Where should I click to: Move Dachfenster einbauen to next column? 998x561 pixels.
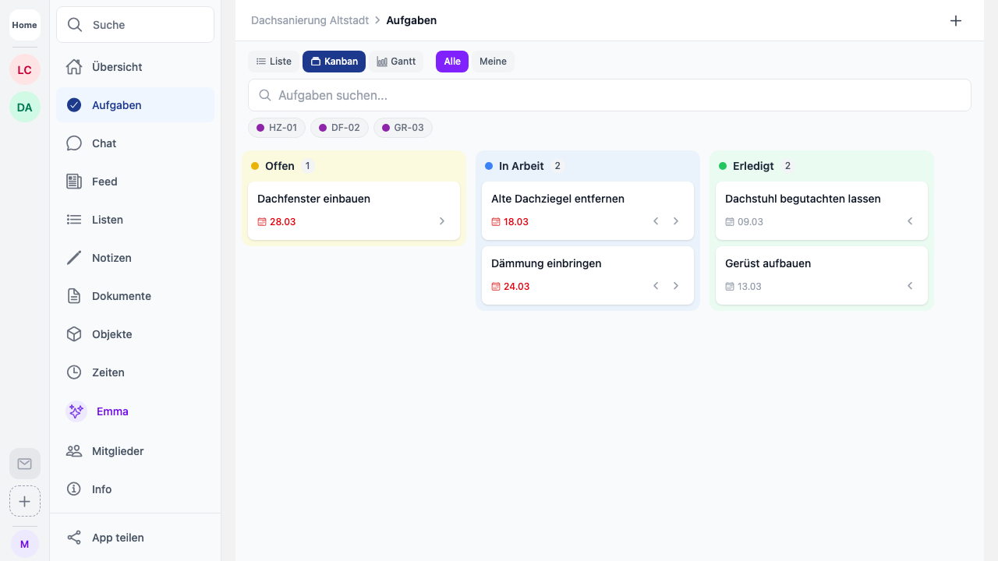(x=442, y=221)
